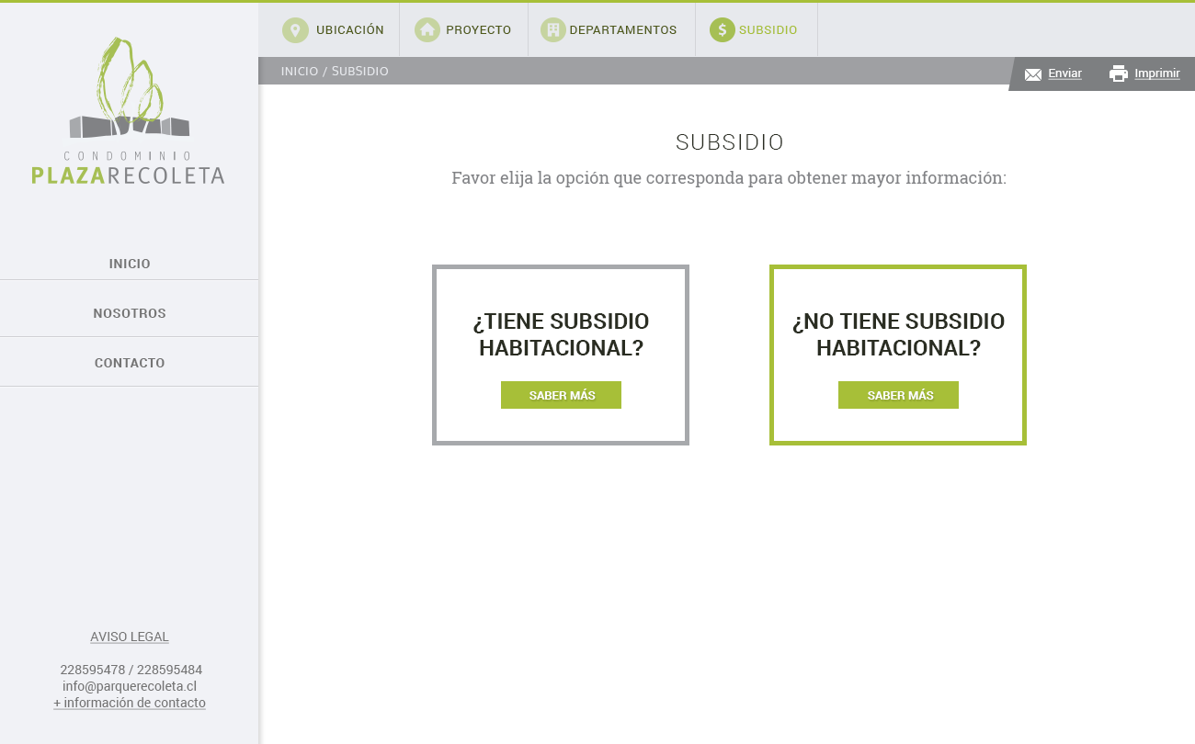The image size is (1195, 744).
Task: Click the Subsidio dollar sign icon
Action: (723, 30)
